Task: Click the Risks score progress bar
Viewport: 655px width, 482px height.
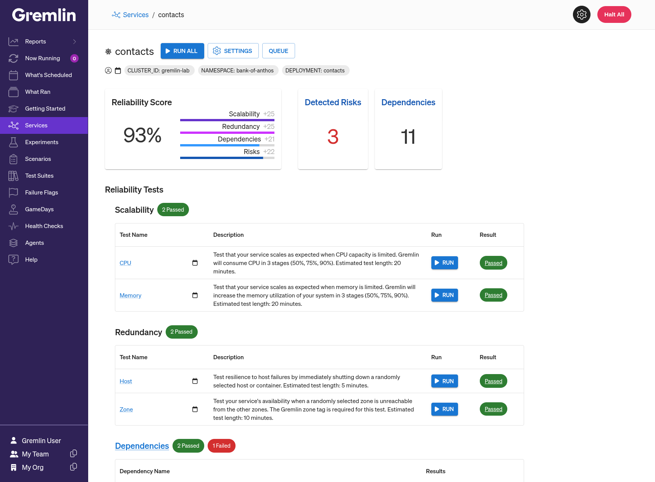Action: coord(227,158)
